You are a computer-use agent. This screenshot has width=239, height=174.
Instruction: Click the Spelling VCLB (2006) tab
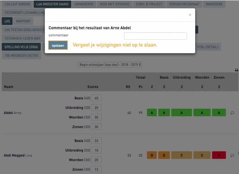coord(21,47)
